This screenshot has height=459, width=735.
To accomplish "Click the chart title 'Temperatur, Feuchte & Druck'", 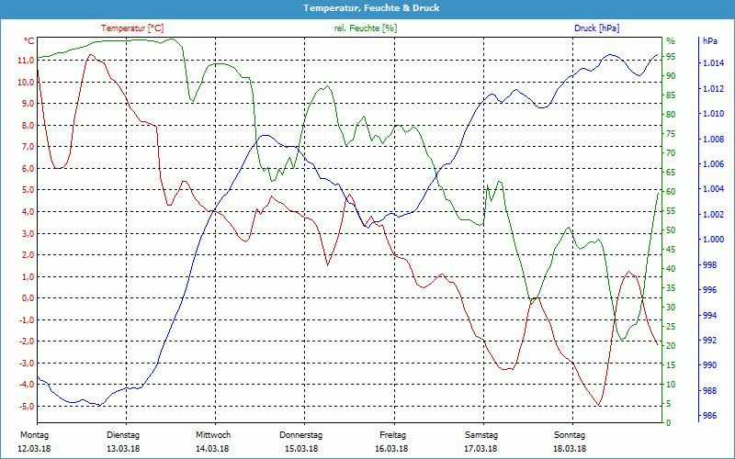I will (x=371, y=8).
